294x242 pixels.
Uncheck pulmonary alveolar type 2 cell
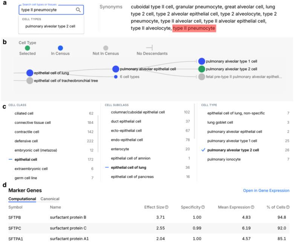[204, 150]
